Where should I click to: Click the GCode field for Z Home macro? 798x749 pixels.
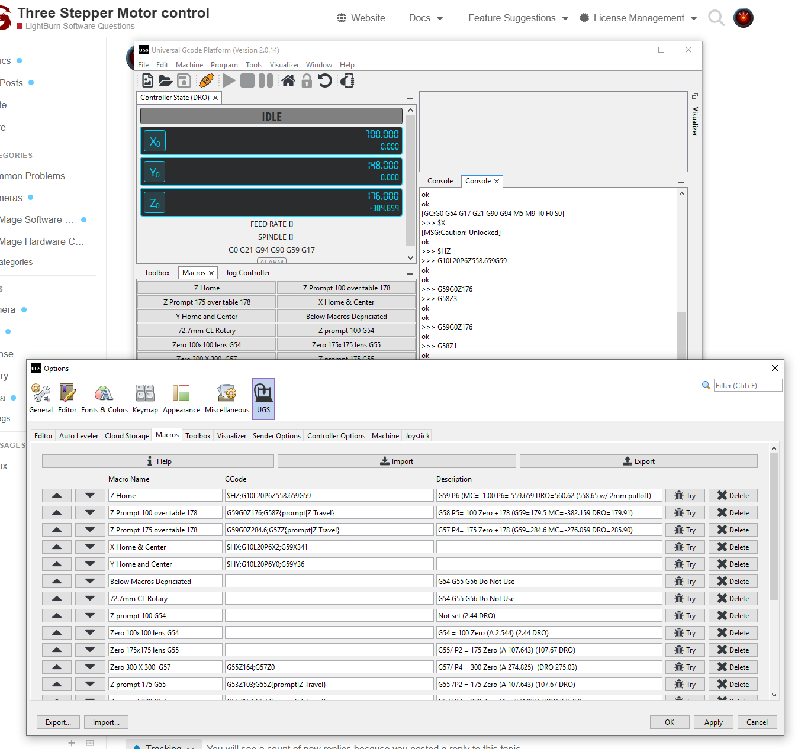point(329,496)
